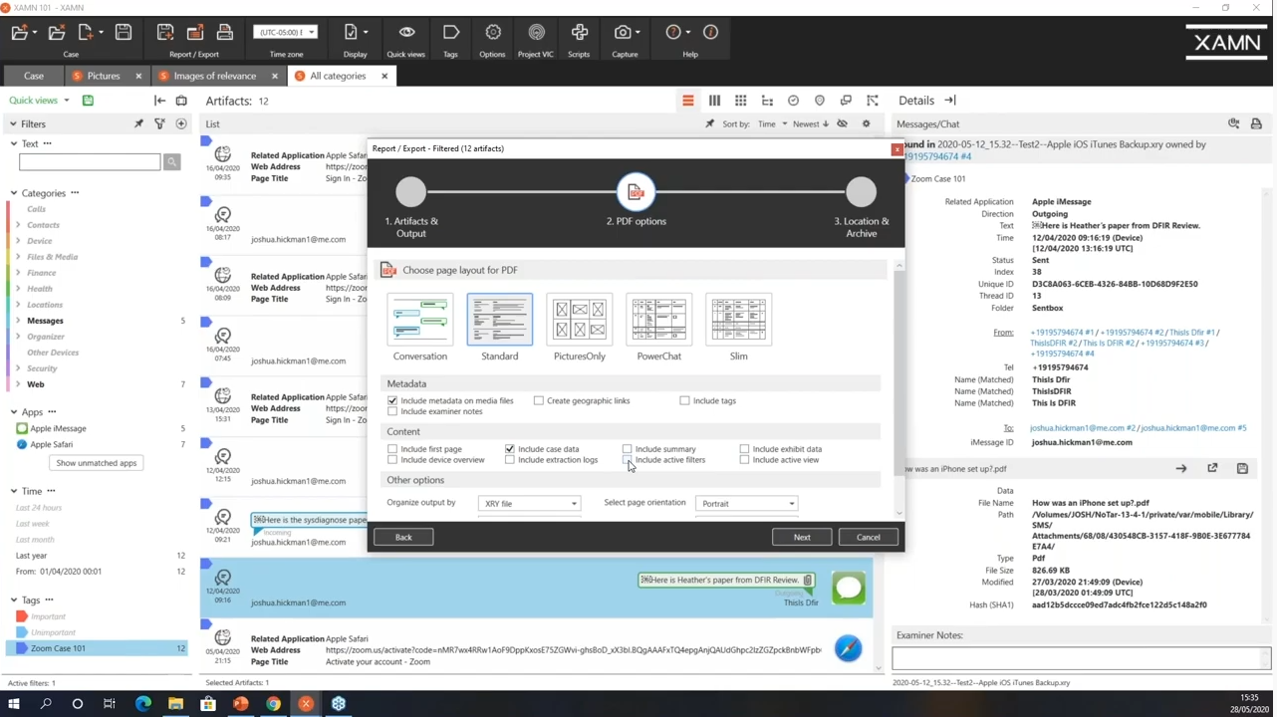This screenshot has width=1277, height=717.
Task: Toggle the Include case data checkbox
Action: (510, 449)
